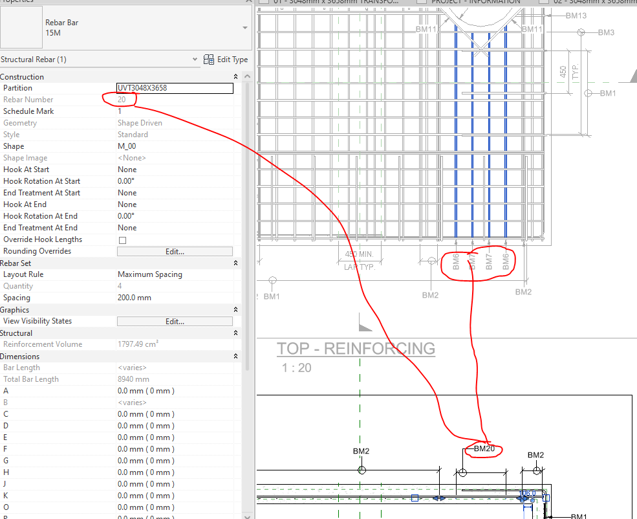Click the dimension G value field
The height and width of the screenshot is (519, 637).
coord(175,461)
